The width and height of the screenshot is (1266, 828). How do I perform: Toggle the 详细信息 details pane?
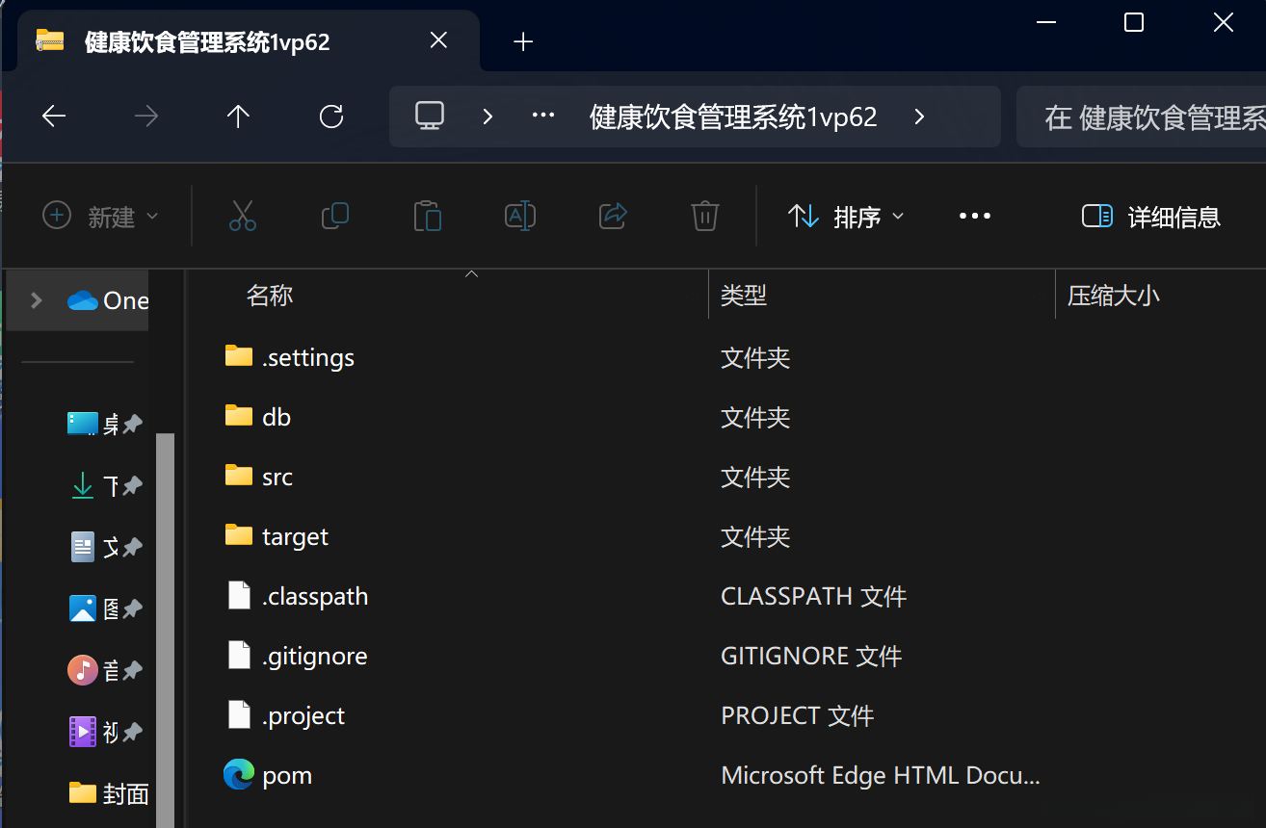click(1151, 217)
